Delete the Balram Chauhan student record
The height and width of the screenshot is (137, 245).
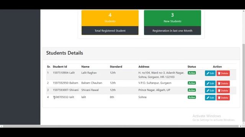pos(223,83)
